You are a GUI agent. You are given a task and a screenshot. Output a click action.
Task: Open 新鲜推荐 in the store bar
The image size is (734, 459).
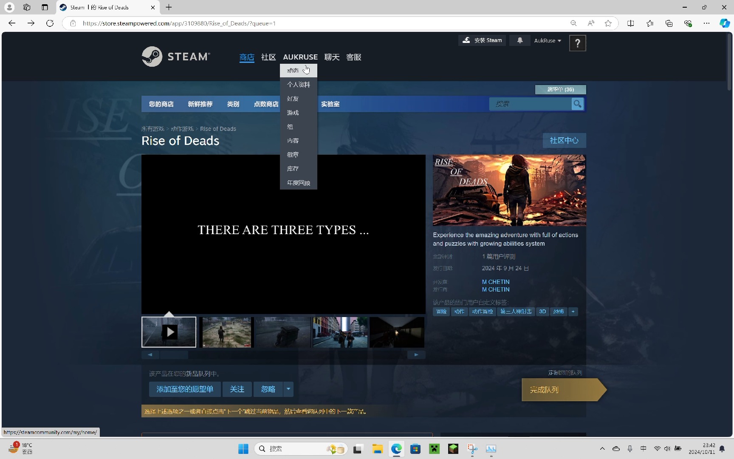pyautogui.click(x=200, y=104)
